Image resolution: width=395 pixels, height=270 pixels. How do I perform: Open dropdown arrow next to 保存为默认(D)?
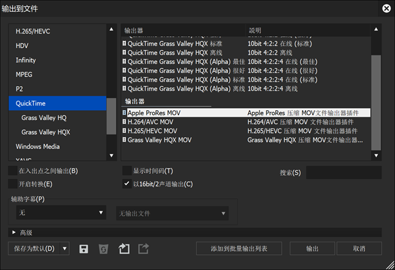65,249
